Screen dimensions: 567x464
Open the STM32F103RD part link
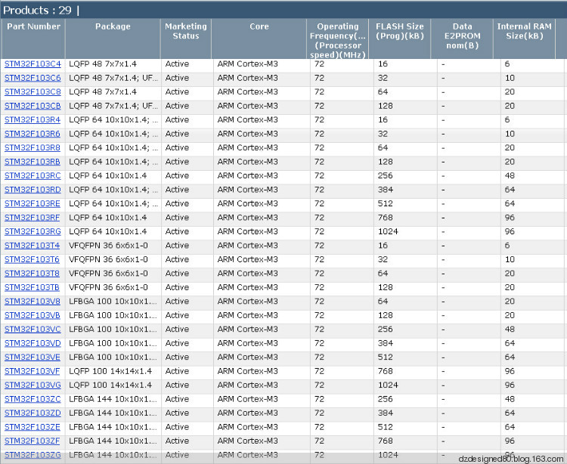(33, 190)
